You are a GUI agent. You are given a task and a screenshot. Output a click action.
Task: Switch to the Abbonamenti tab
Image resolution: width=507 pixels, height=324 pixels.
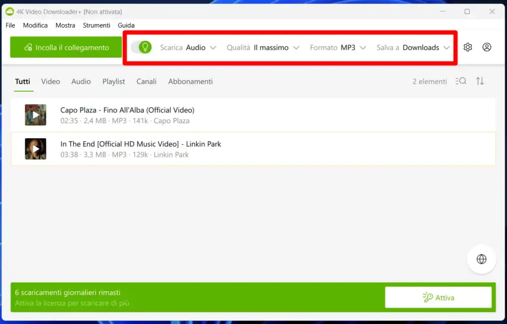tap(191, 82)
